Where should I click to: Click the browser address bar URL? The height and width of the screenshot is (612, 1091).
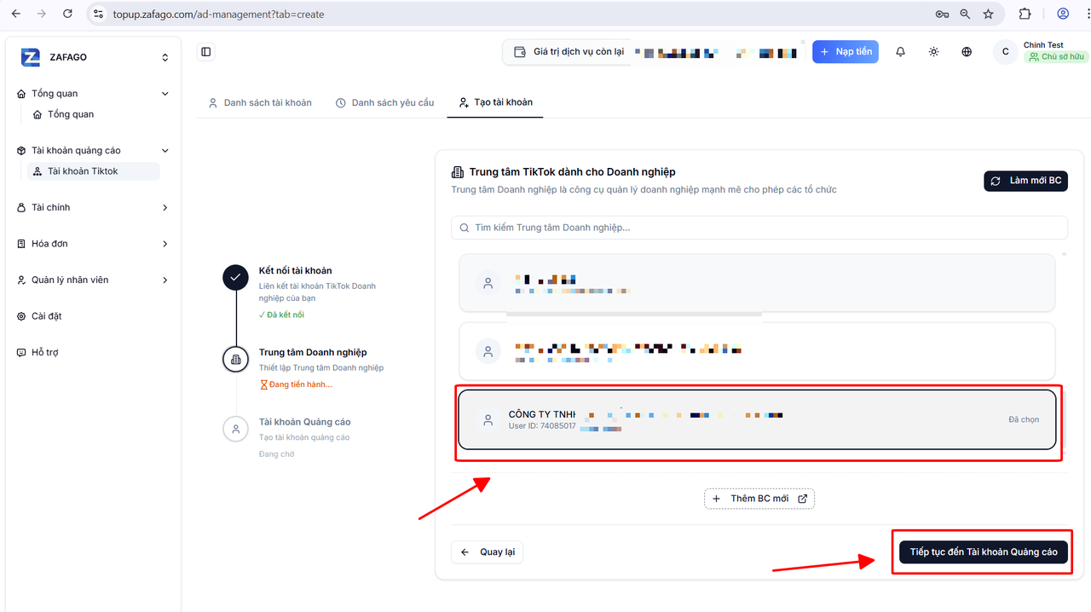(218, 14)
